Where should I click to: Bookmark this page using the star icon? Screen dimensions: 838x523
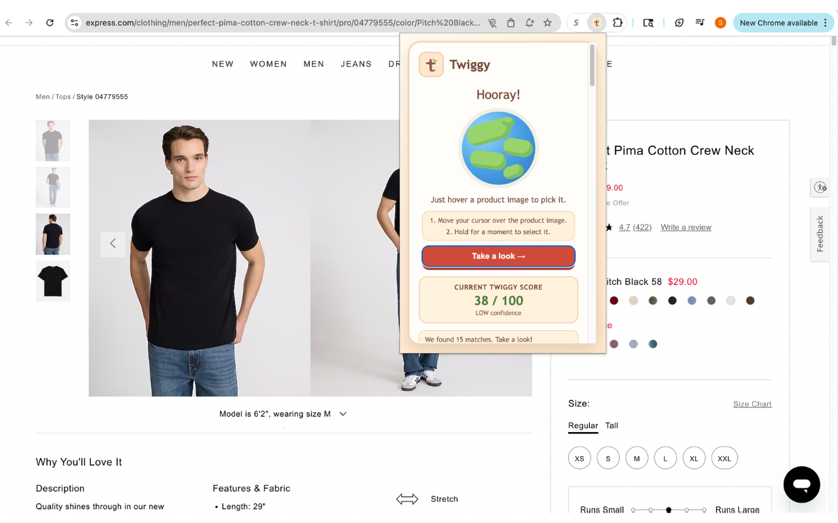pyautogui.click(x=547, y=22)
